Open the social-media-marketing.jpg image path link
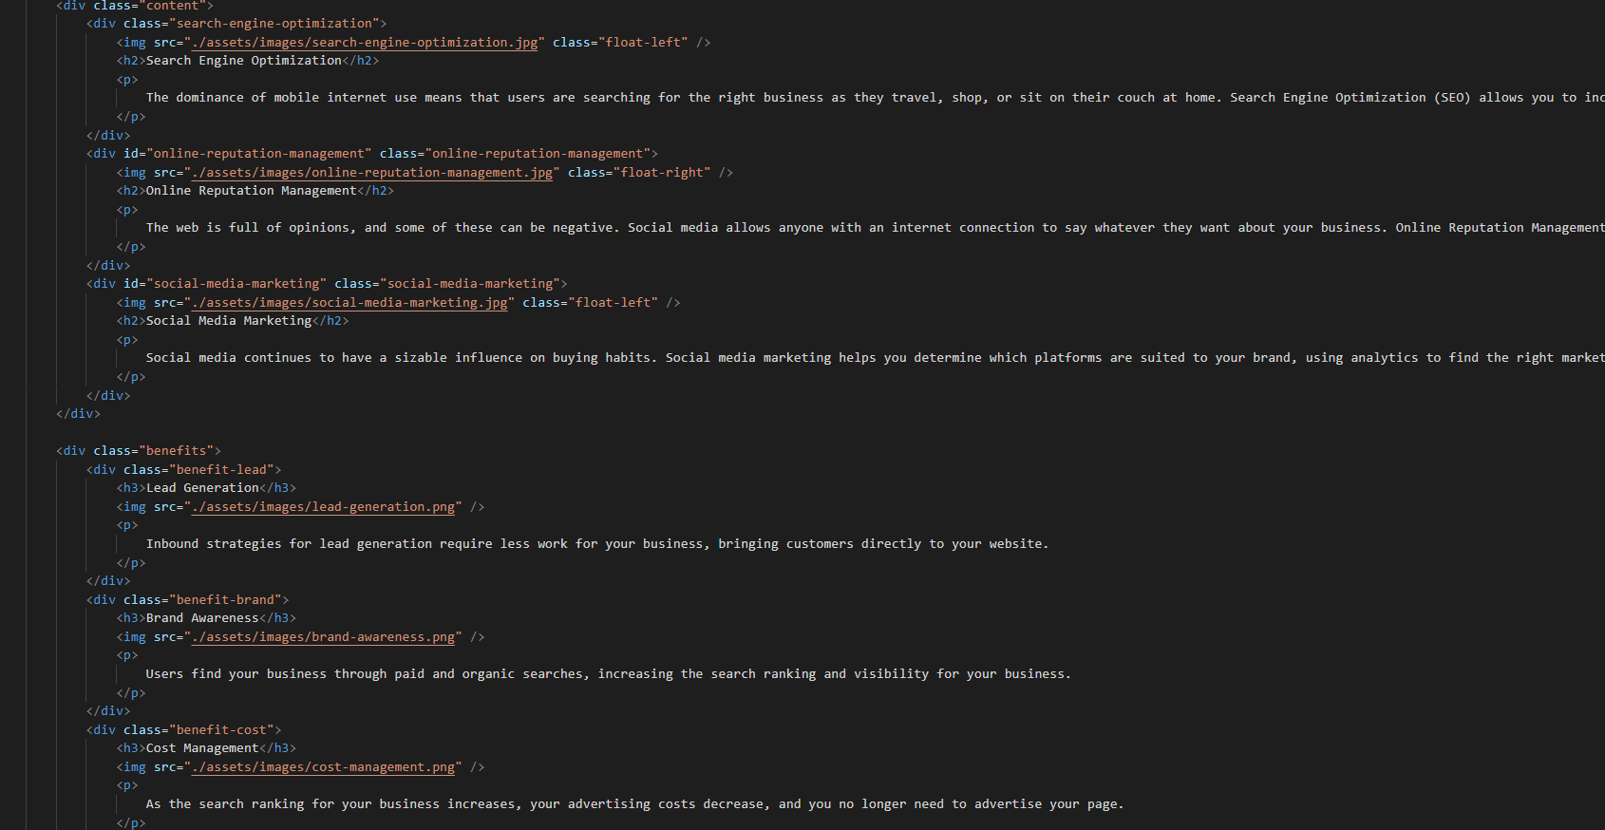The image size is (1605, 830). tap(349, 303)
